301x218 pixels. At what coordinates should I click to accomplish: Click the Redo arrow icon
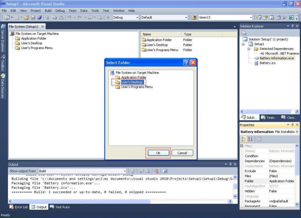(x=80, y=17)
